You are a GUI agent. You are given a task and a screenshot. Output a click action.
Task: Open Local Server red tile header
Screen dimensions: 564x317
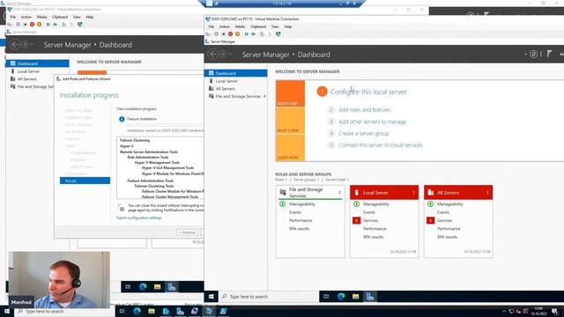point(384,193)
